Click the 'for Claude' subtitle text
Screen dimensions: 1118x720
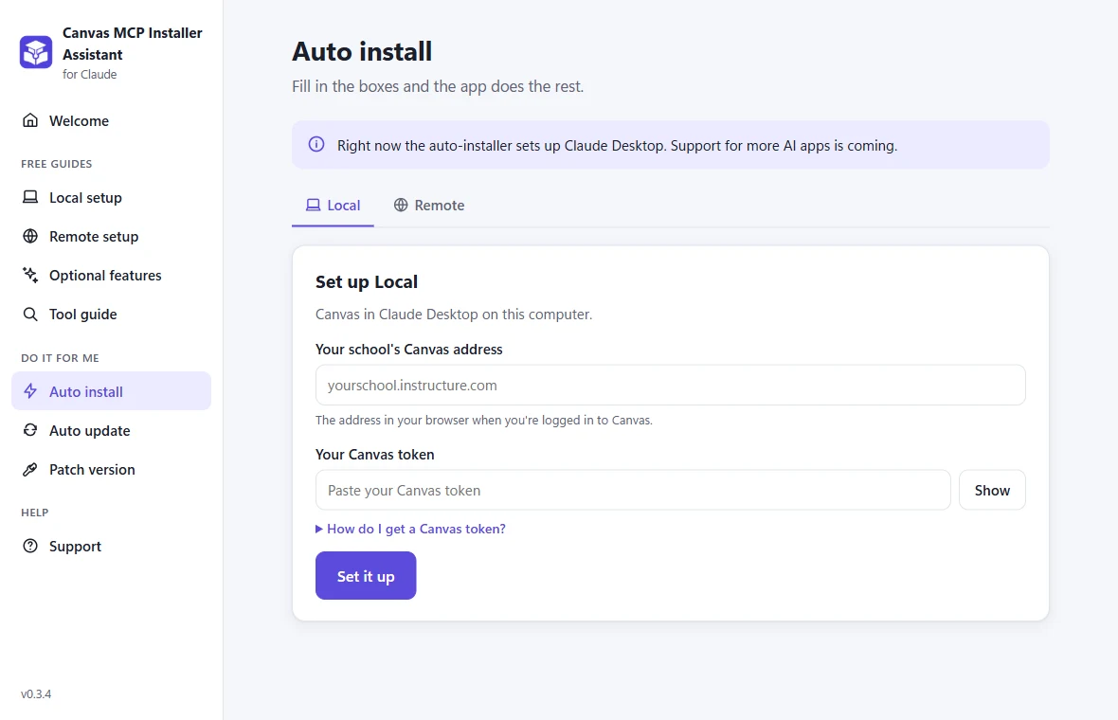(x=90, y=74)
